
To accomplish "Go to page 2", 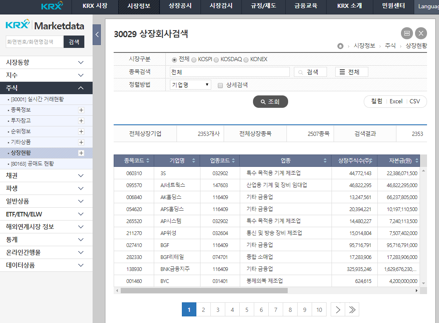I will tap(203, 310).
